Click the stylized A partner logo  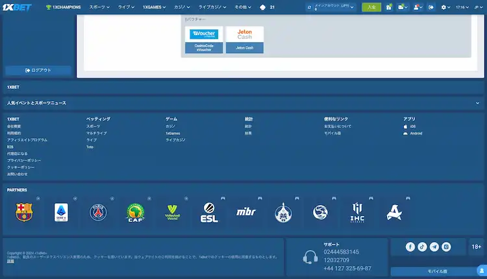(394, 212)
